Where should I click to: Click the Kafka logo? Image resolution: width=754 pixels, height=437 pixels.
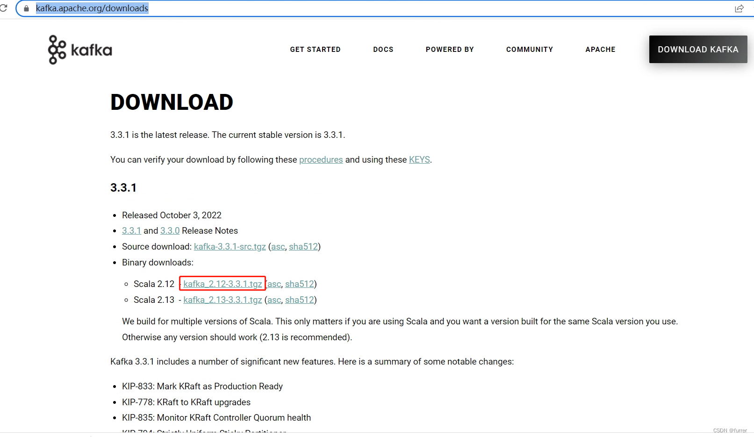[80, 50]
